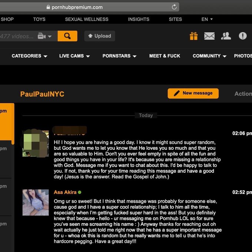Viewport: 252px width, 252px height.
Task: Open the friends people icon
Action: (226, 36)
